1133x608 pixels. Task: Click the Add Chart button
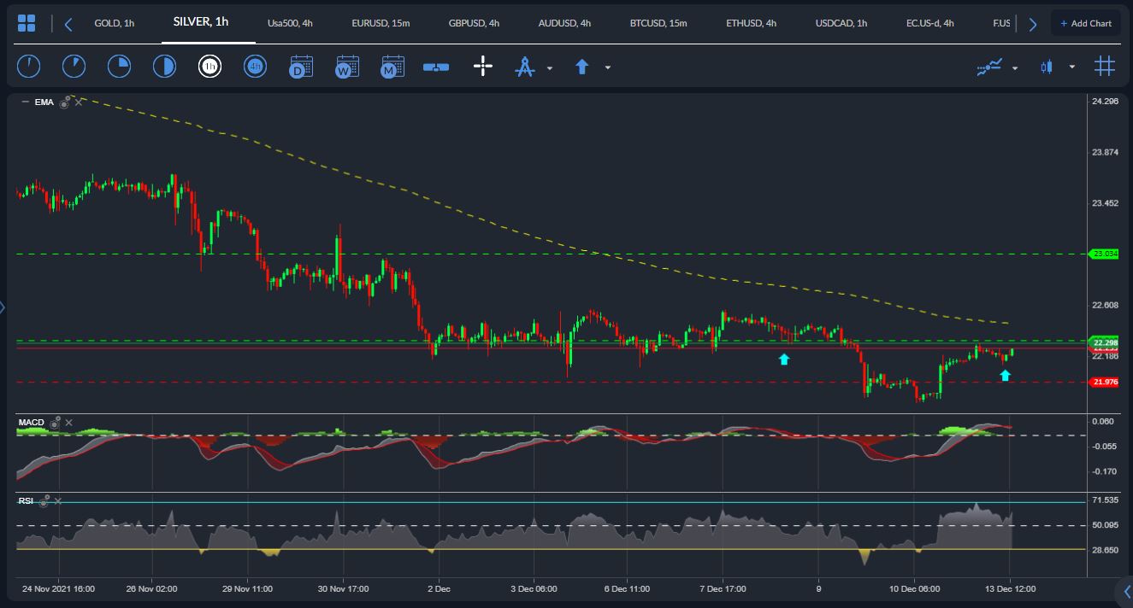(1085, 23)
